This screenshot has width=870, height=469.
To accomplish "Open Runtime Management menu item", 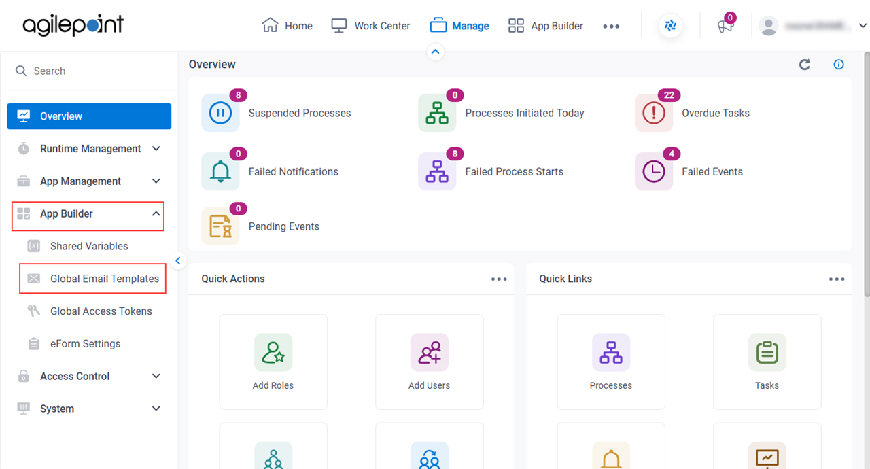I will [89, 149].
